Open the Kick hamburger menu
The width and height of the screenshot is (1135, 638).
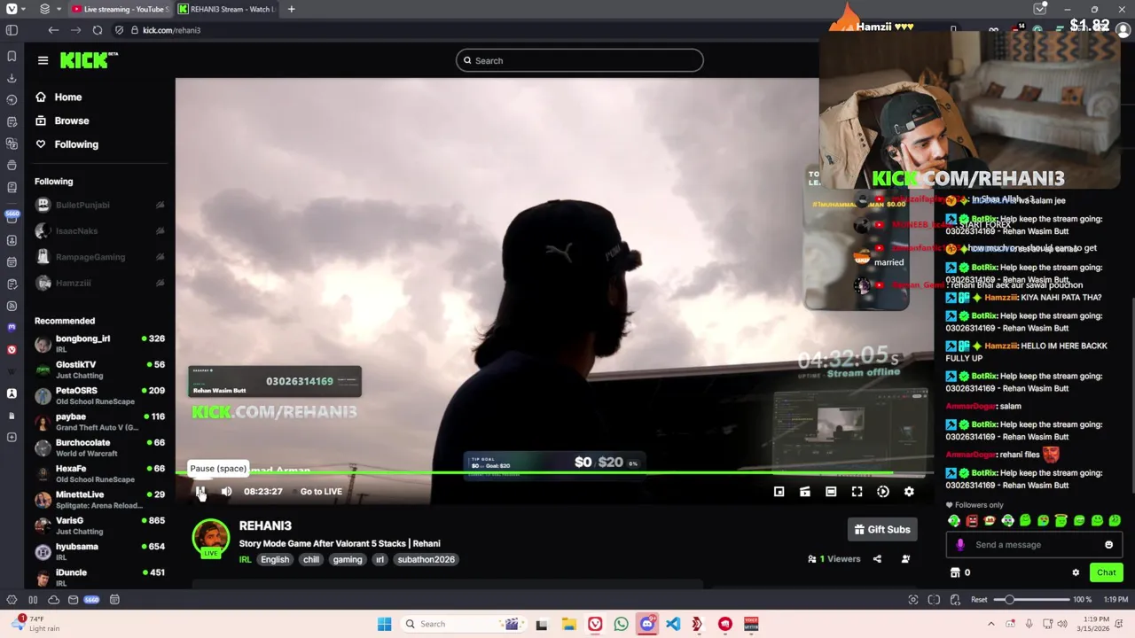click(43, 60)
